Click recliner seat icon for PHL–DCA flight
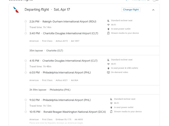Screen dimensions: 169x126 (x=111, y=99)
